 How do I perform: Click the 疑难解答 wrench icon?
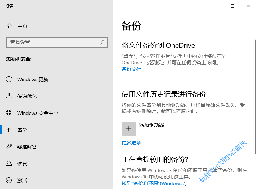(9, 146)
